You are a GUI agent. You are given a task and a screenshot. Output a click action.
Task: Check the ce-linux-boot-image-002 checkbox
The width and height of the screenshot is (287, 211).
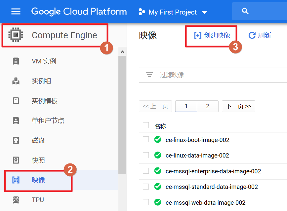(x=146, y=139)
